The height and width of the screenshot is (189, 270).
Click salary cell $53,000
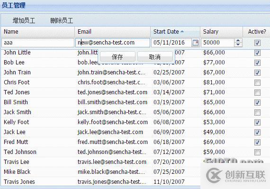[x=214, y=122]
